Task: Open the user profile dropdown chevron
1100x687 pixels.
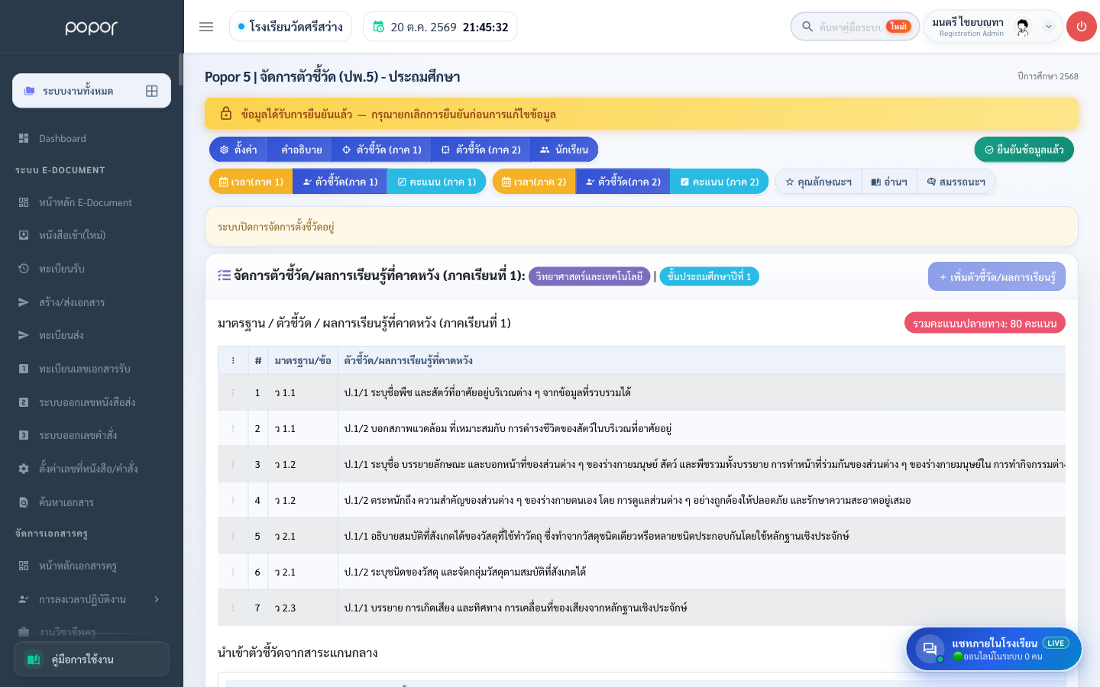Action: pos(1048,27)
